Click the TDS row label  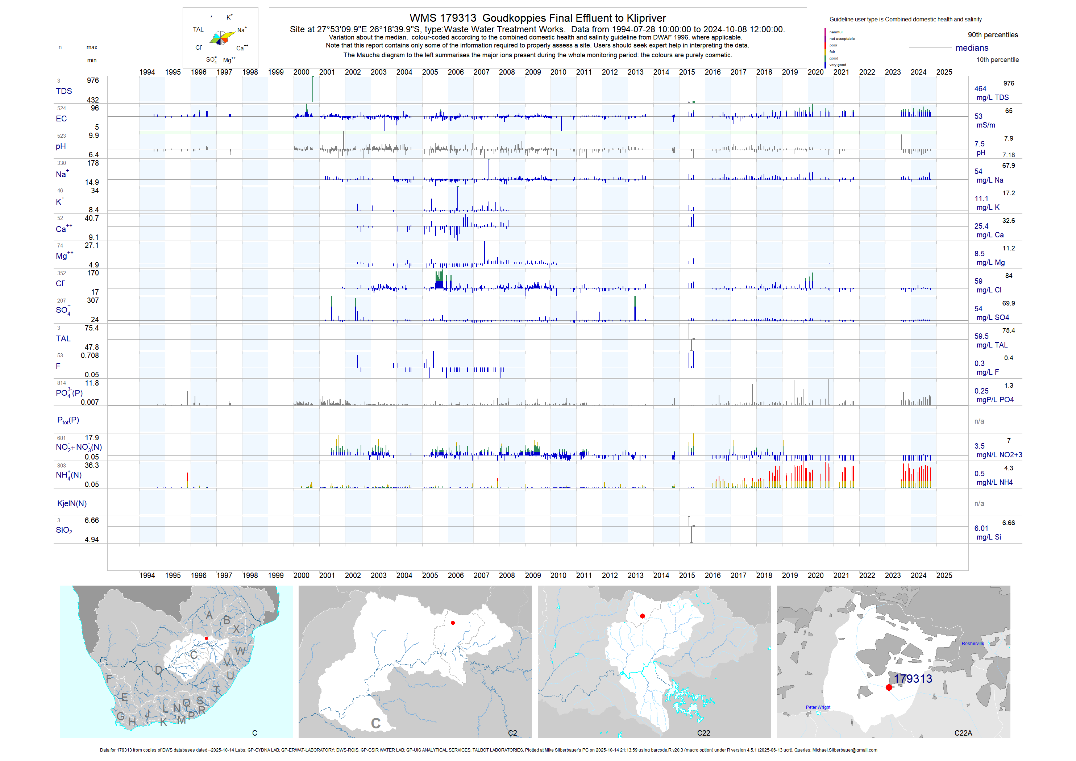tap(64, 91)
